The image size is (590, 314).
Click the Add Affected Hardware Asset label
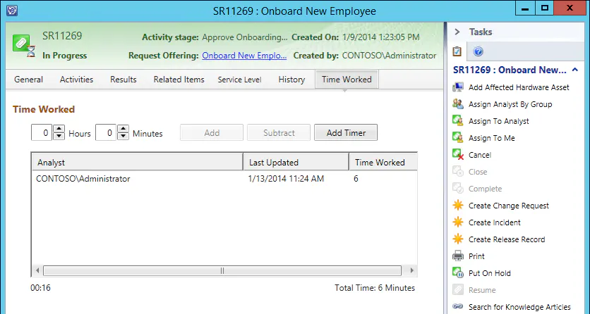(x=519, y=87)
